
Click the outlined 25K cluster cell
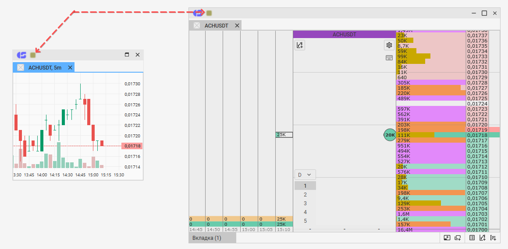pyautogui.click(x=284, y=135)
